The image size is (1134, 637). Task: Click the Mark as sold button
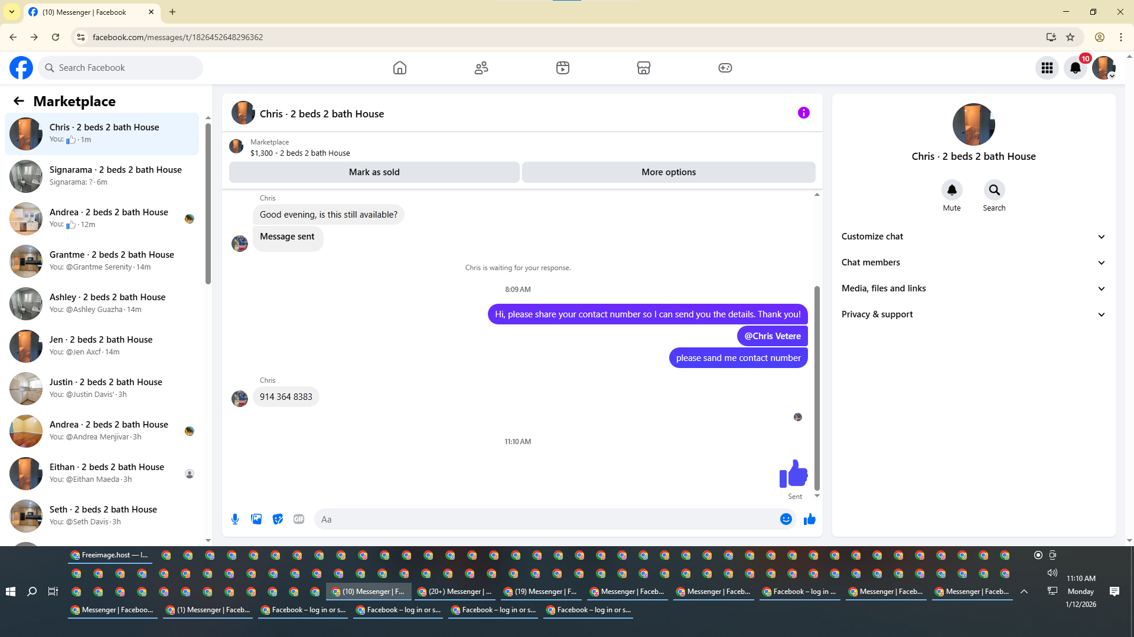[x=374, y=172]
